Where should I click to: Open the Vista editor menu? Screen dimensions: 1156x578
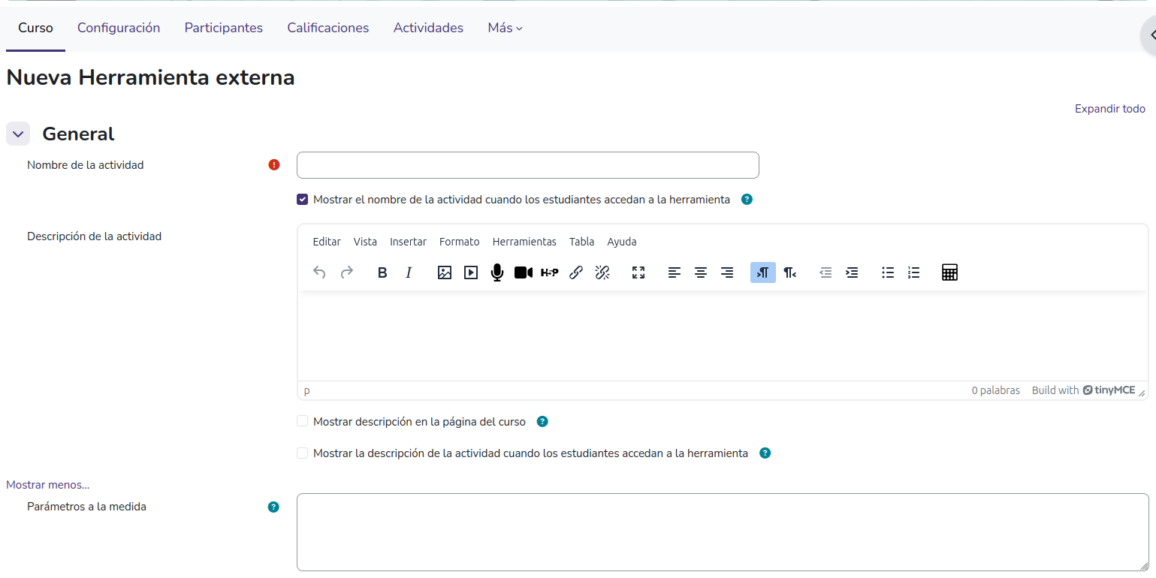click(x=365, y=242)
